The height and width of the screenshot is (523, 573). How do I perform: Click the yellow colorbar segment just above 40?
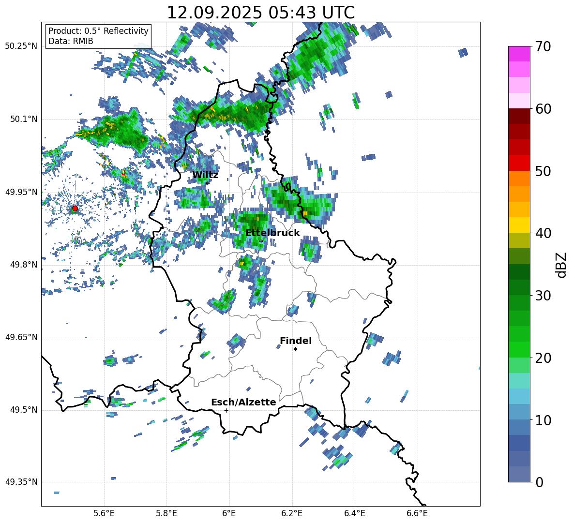519,225
